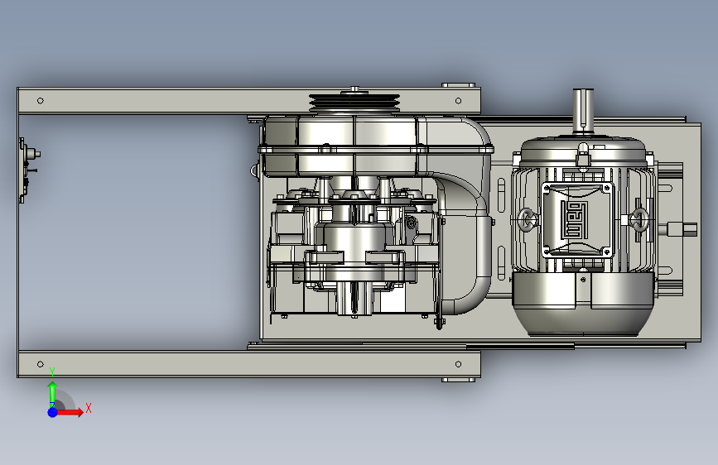
Task: Select the left hole in upper frame rail
Action: (41, 101)
